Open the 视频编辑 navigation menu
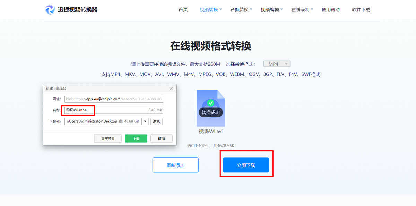416x206 pixels. [272, 10]
